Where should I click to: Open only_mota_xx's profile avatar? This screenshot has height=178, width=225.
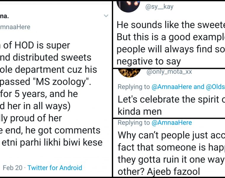[x=129, y=72]
